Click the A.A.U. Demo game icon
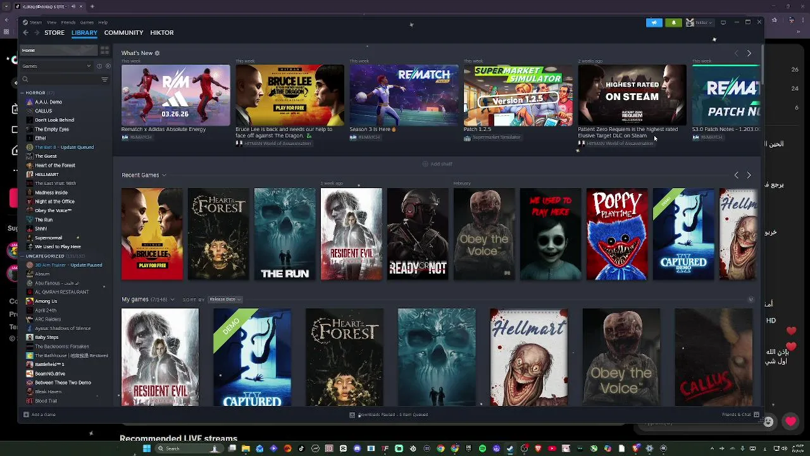810x456 pixels. pyautogui.click(x=30, y=102)
